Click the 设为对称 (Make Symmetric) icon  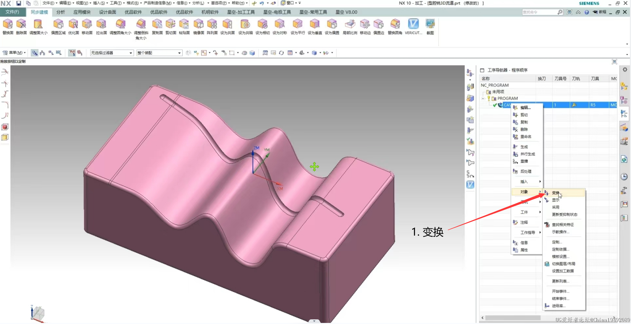click(280, 27)
